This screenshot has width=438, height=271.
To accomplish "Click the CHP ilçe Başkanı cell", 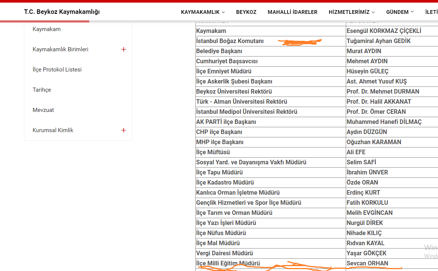I will coord(271,132).
